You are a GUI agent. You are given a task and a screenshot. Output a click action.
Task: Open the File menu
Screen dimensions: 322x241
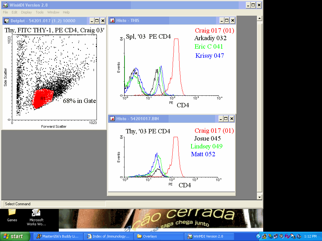click(5, 12)
